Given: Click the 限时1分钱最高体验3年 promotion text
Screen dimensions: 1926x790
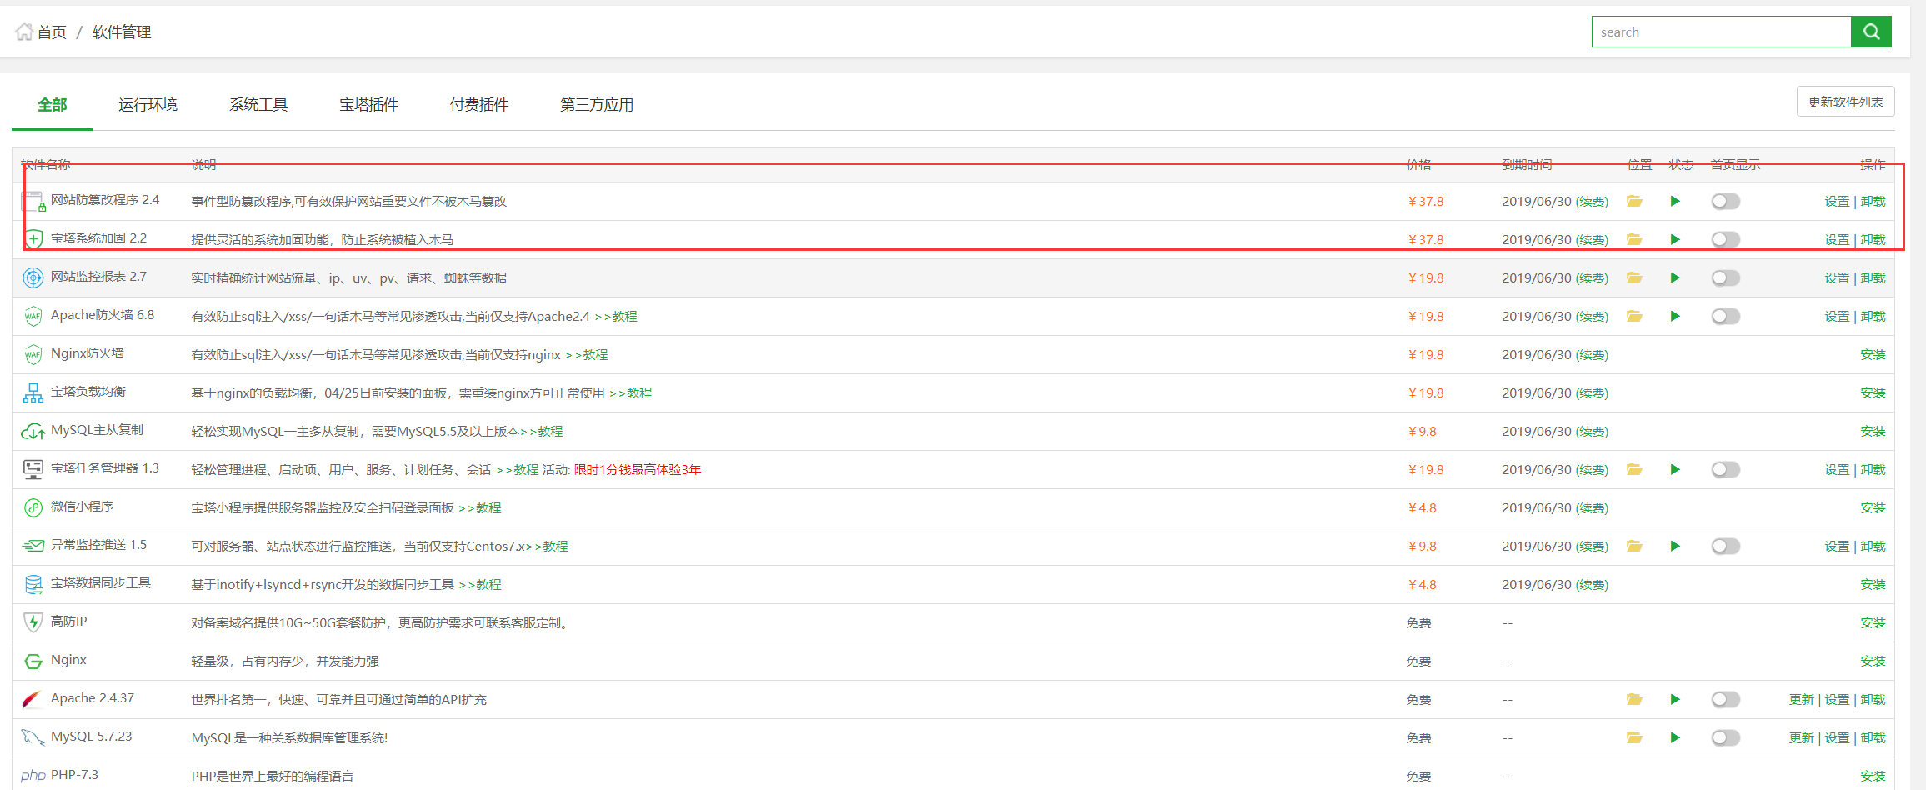Looking at the screenshot, I should pyautogui.click(x=638, y=469).
